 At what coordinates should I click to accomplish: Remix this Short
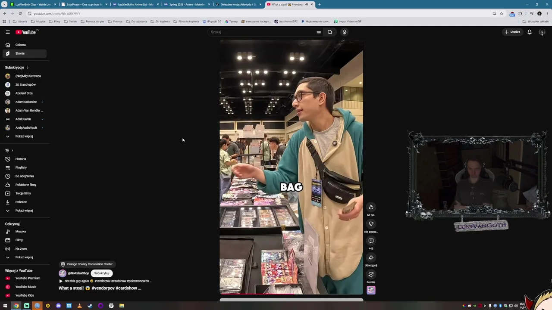point(371,274)
